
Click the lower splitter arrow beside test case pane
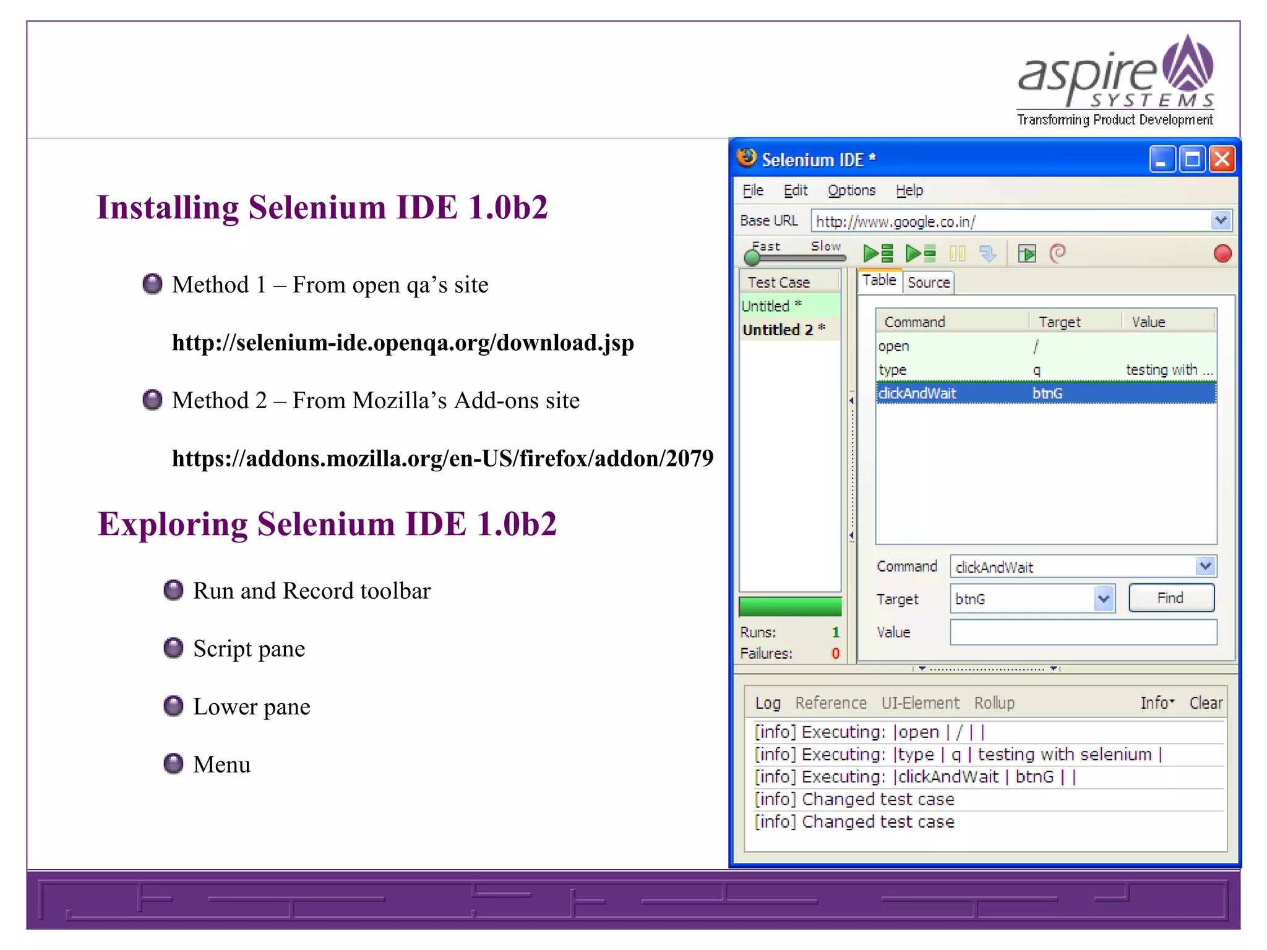pyautogui.click(x=851, y=536)
